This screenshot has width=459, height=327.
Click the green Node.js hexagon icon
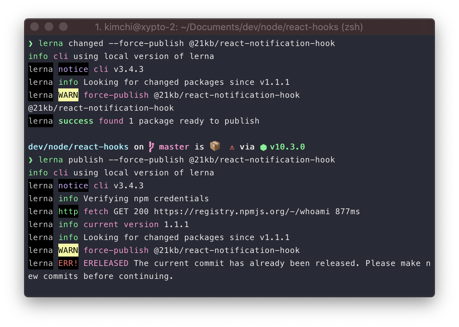click(264, 147)
